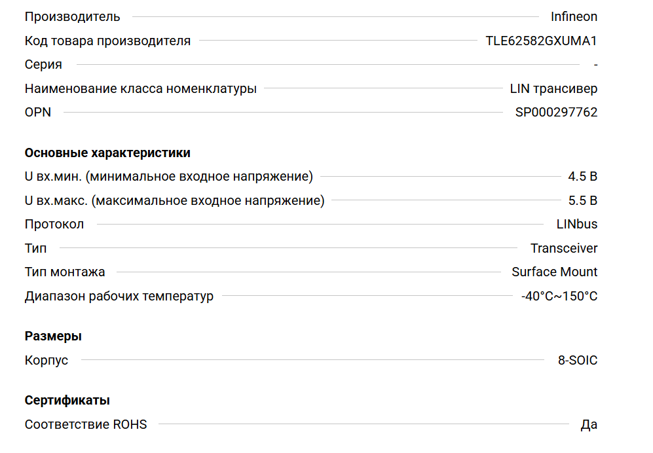Image resolution: width=653 pixels, height=453 pixels.
Task: Click the Основные характеристики heading
Action: [107, 153]
